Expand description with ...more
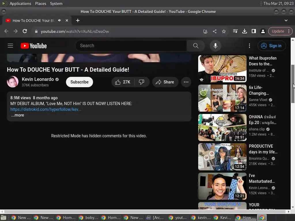The image size is (295, 221). click(x=18, y=115)
